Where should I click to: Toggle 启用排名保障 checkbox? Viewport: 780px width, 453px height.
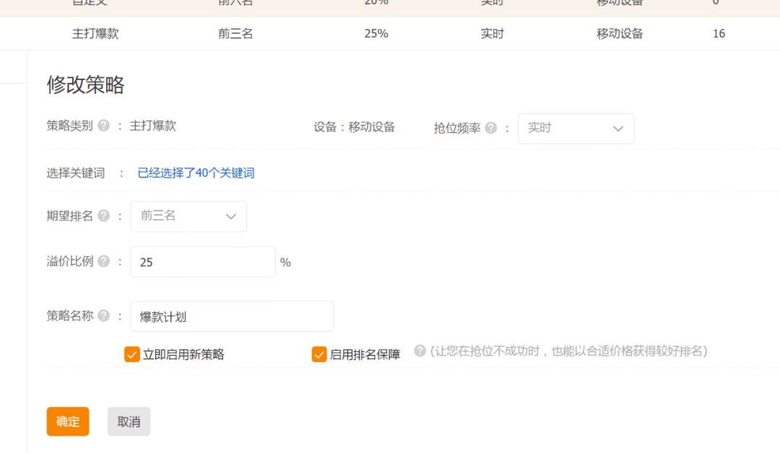coord(319,354)
